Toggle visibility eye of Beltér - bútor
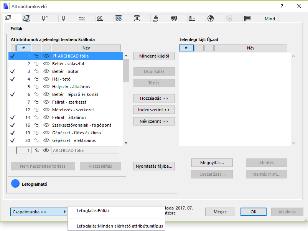The width and height of the screenshot is (308, 231). tap(46, 71)
